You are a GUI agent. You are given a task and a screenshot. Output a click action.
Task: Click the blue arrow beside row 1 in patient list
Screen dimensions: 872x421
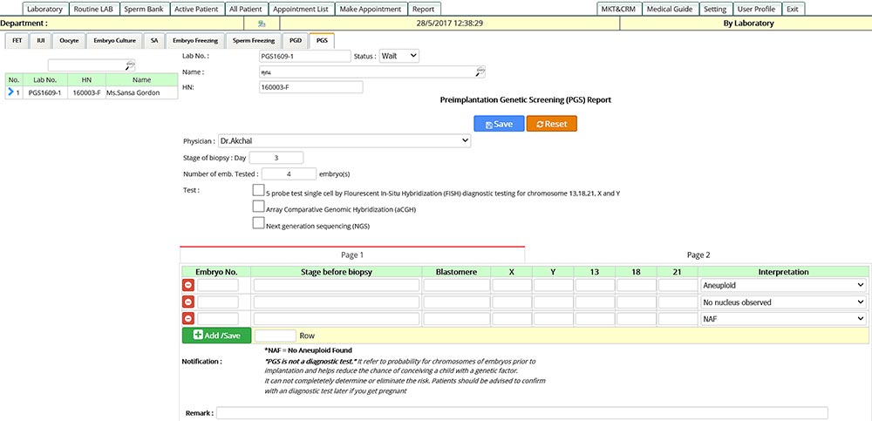click(11, 92)
